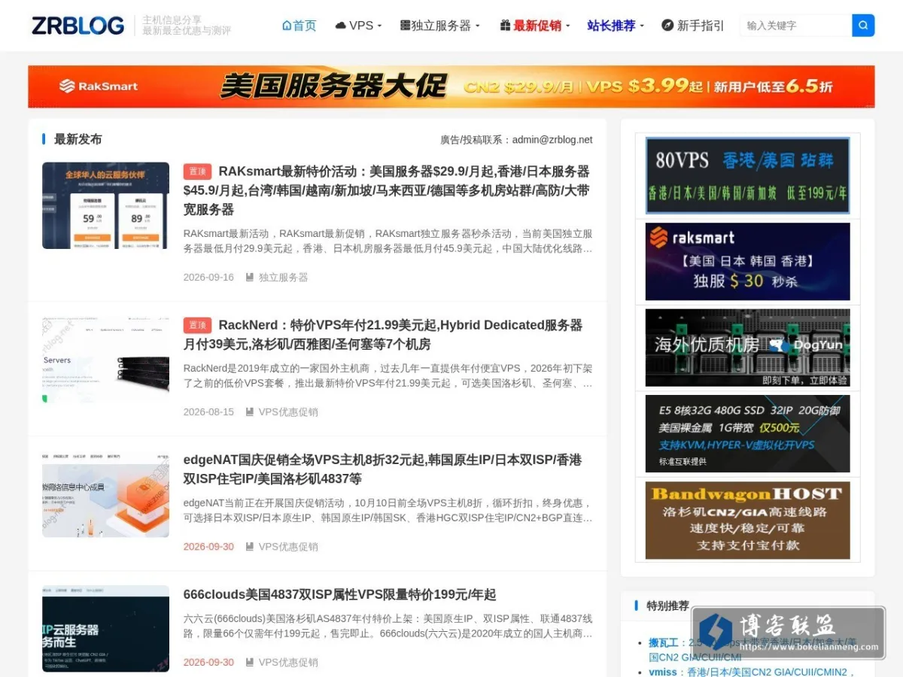This screenshot has height=677, width=903.
Task: Open 独立服务器 category link under RAKsmart post
Action: 284,277
